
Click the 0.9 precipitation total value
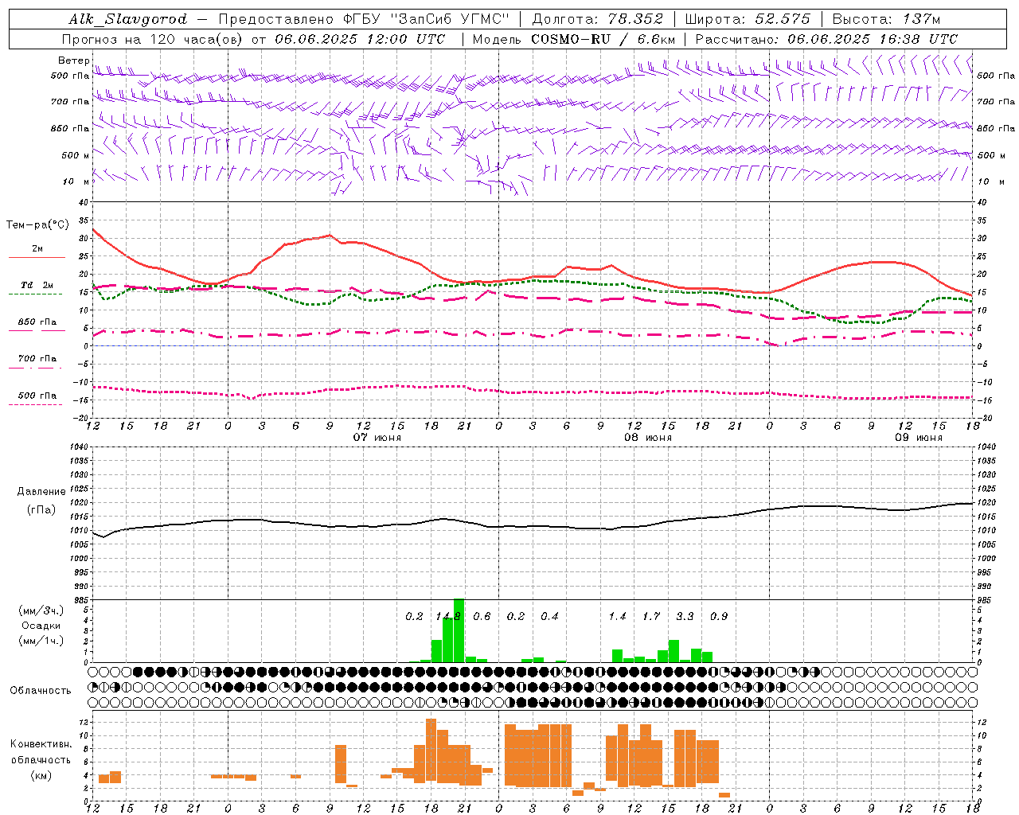719,616
